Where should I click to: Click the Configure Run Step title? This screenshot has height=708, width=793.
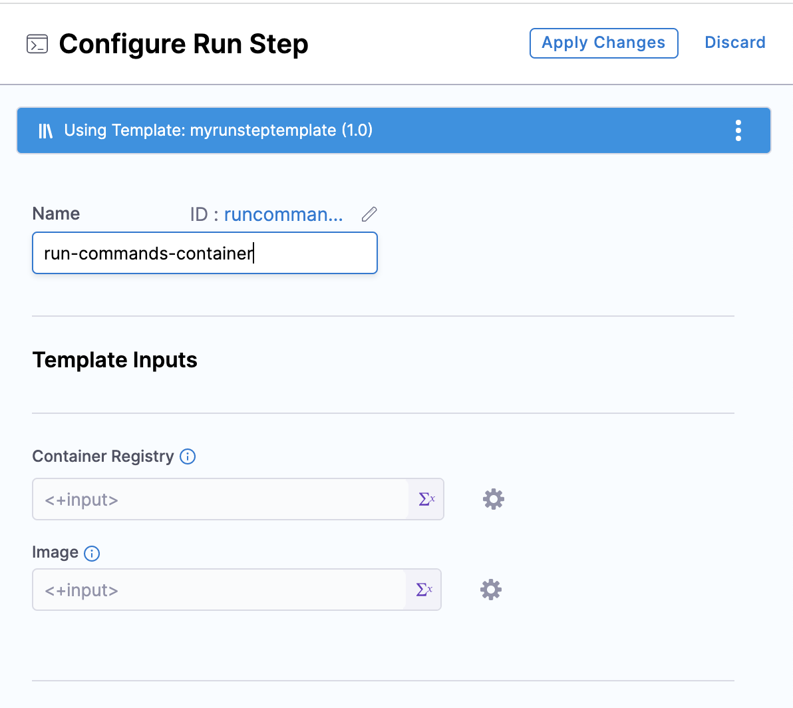coord(184,44)
